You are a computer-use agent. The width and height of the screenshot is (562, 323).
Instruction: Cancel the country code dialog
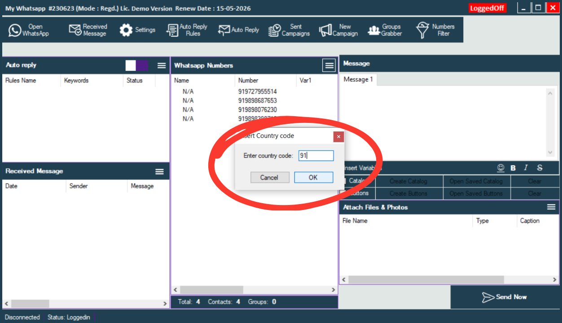(x=269, y=178)
